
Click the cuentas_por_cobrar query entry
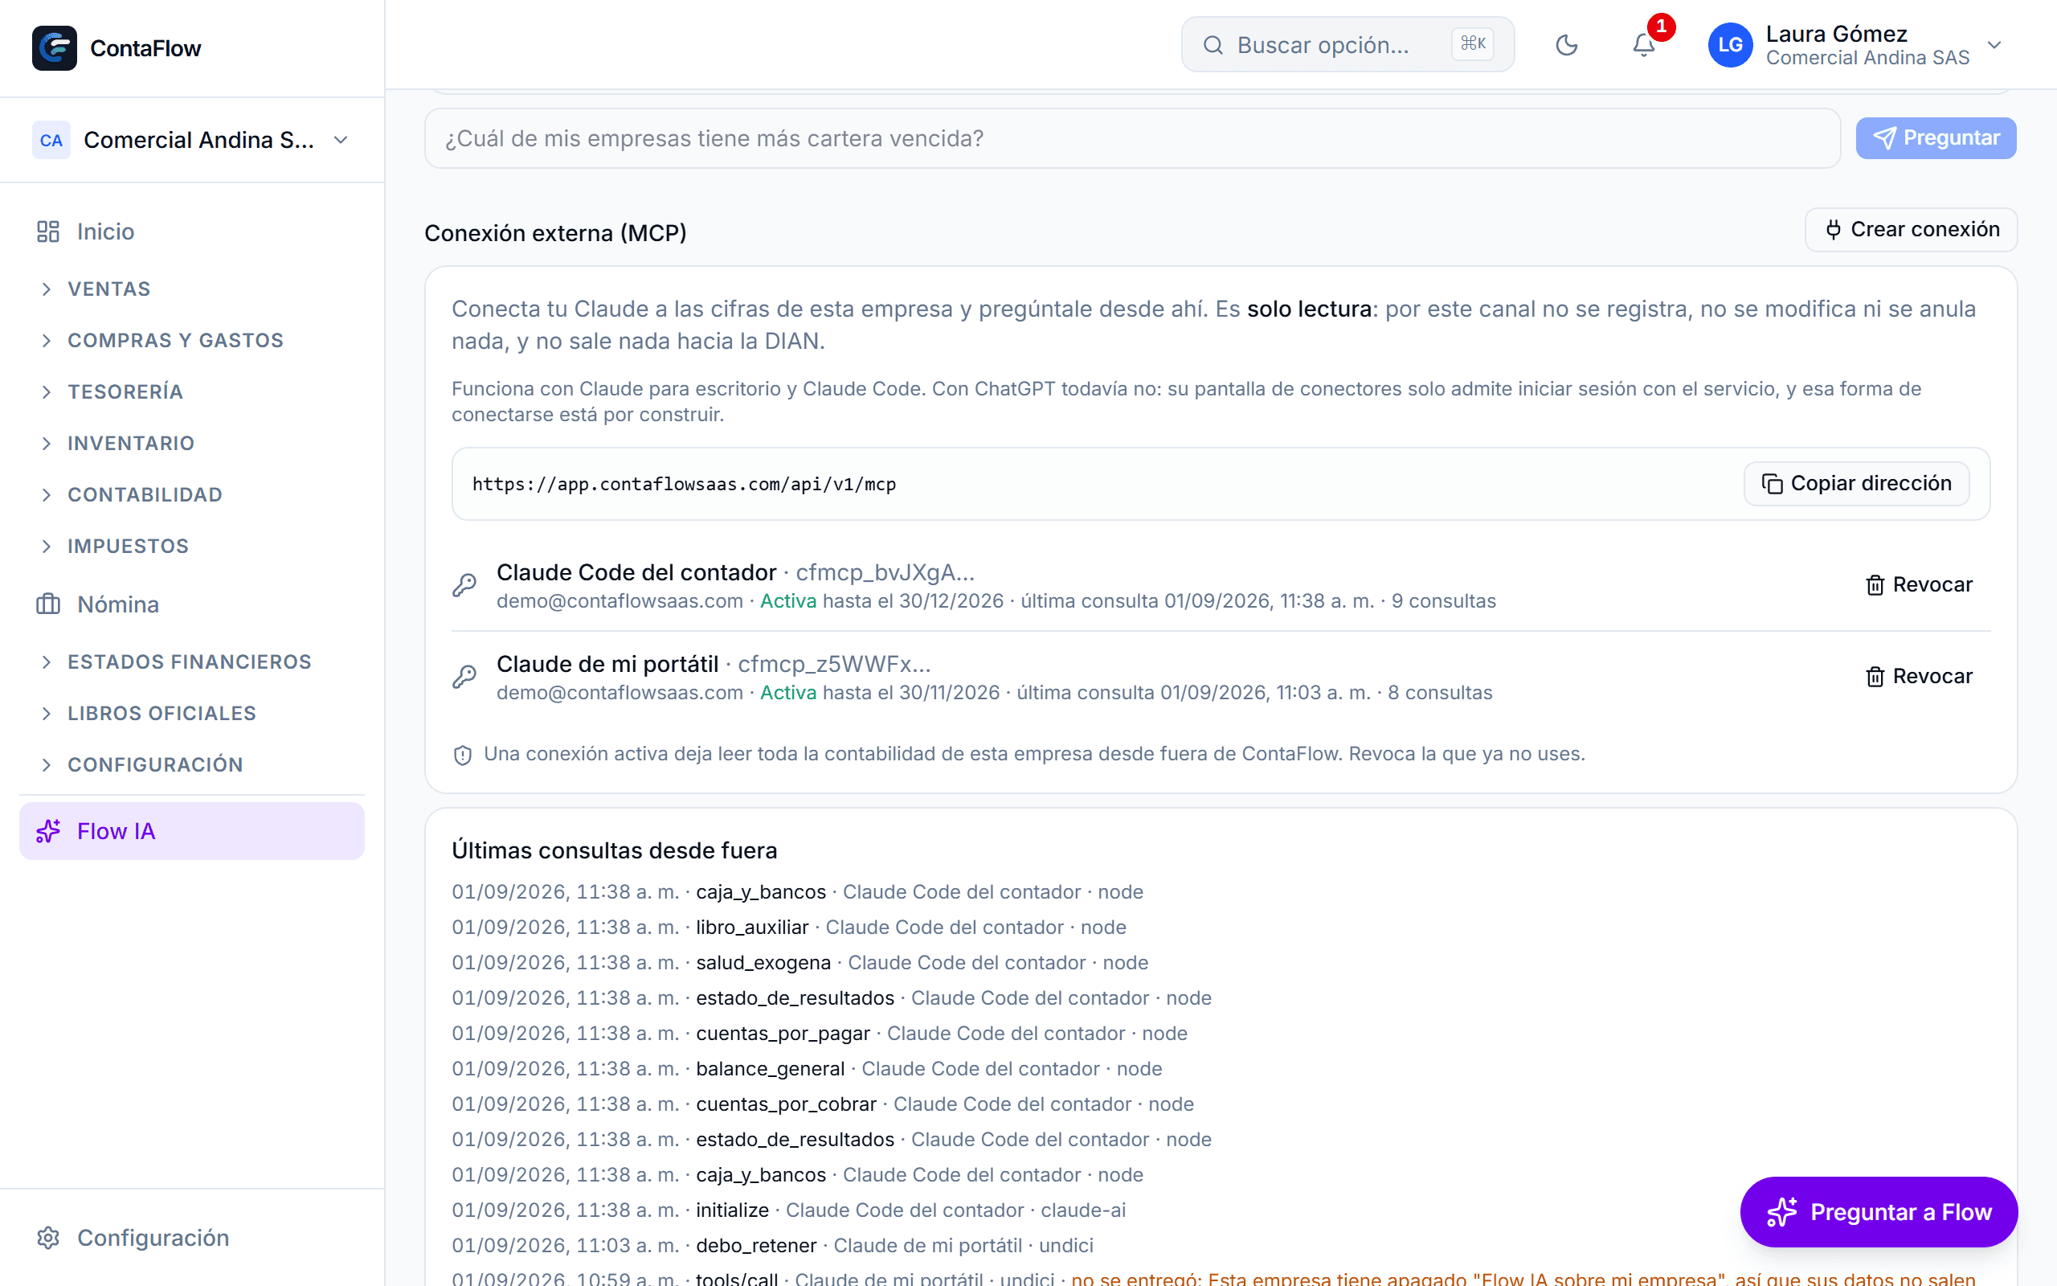coord(787,1104)
